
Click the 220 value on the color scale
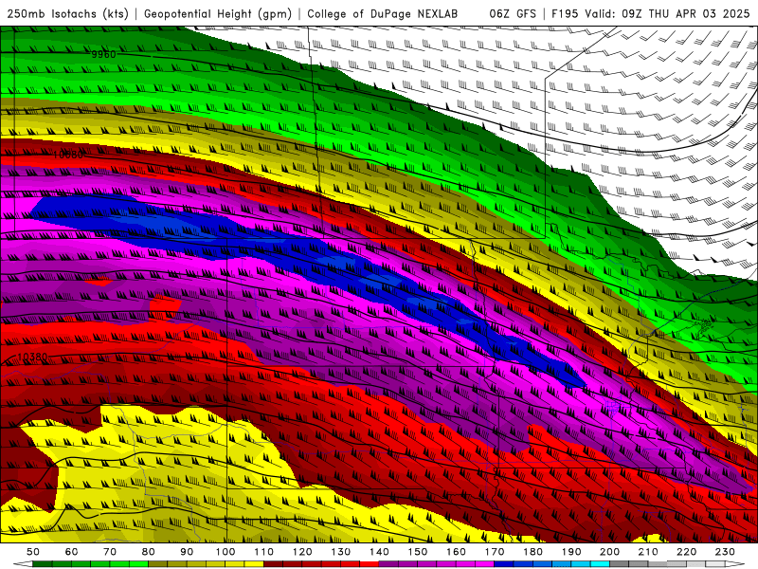(x=686, y=552)
